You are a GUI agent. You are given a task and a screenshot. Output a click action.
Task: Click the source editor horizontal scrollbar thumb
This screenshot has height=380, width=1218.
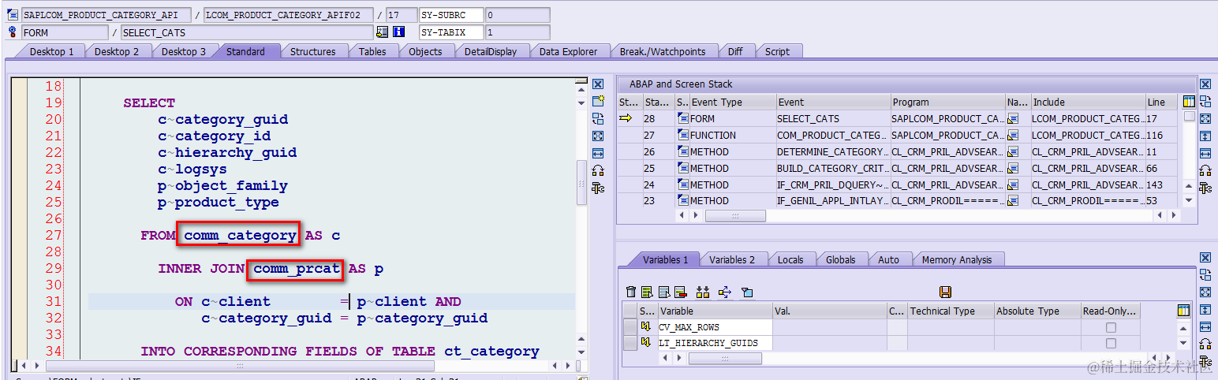[x=241, y=366]
